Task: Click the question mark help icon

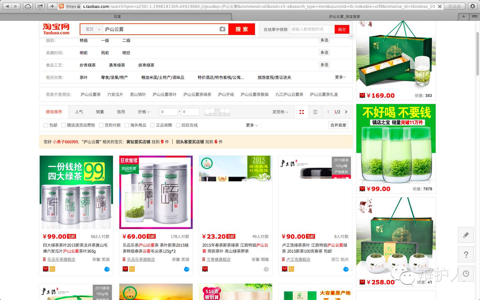Action: tap(466, 255)
